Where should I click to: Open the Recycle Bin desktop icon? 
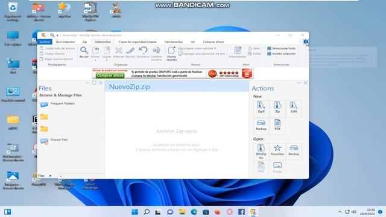[x=13, y=11]
